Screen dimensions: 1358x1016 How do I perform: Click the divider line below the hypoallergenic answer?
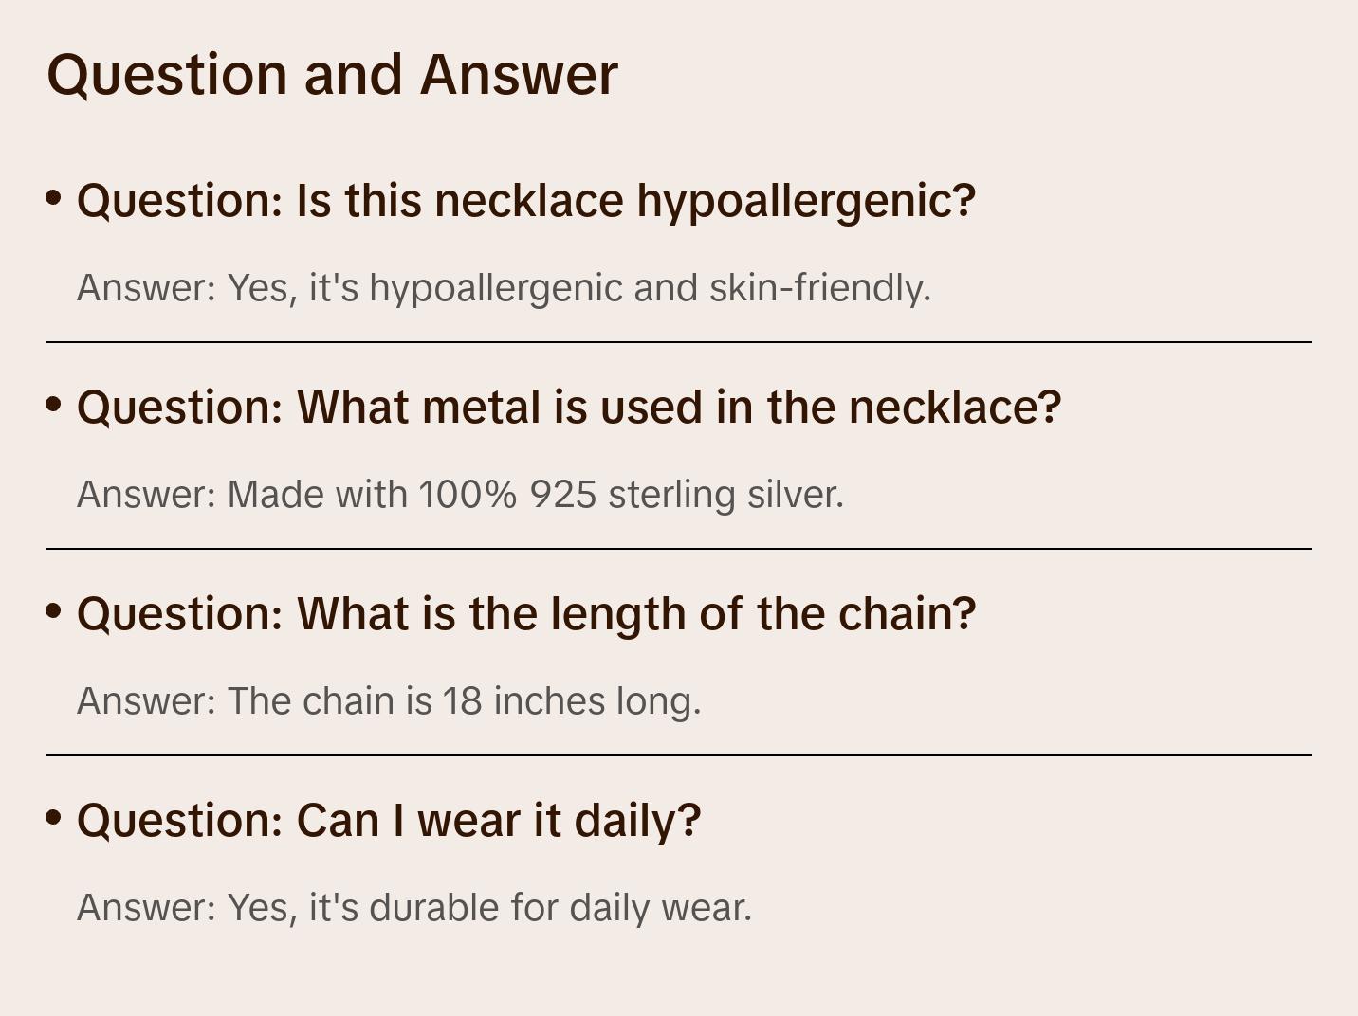pyautogui.click(x=679, y=342)
